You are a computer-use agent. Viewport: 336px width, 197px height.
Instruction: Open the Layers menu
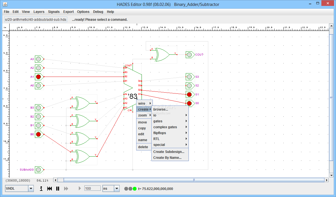pyautogui.click(x=39, y=12)
